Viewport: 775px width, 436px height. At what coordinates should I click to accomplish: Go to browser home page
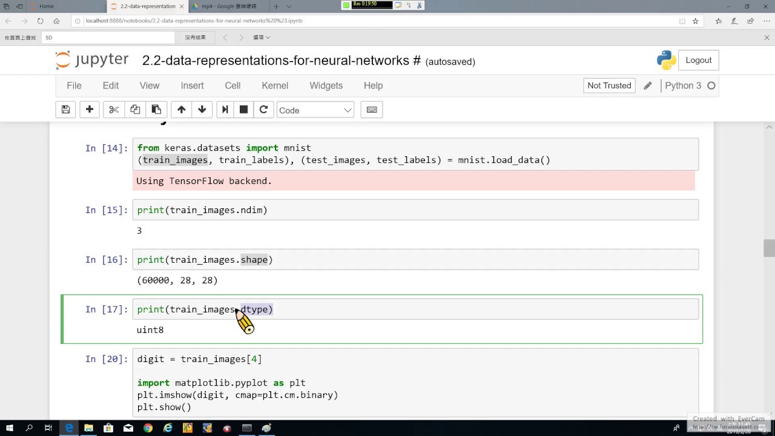(x=56, y=21)
